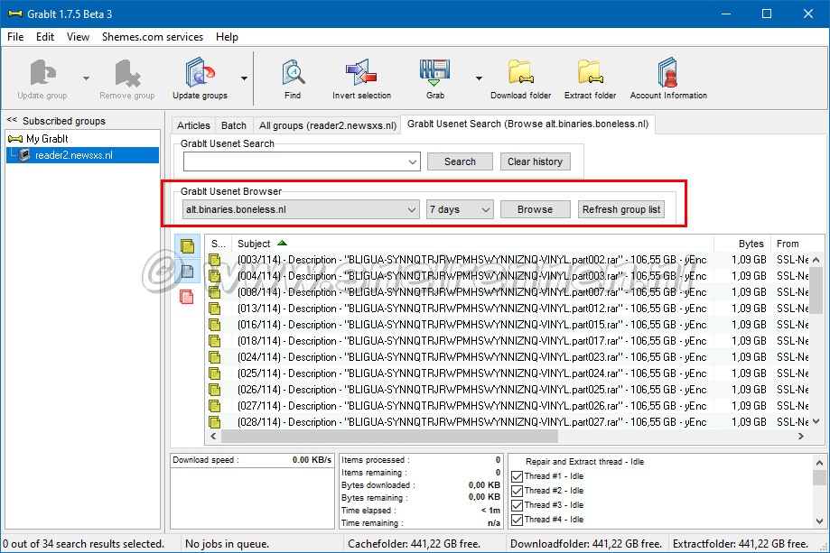Image resolution: width=830 pixels, height=553 pixels.
Task: Click the part026.rar row file icon
Action: click(x=214, y=406)
